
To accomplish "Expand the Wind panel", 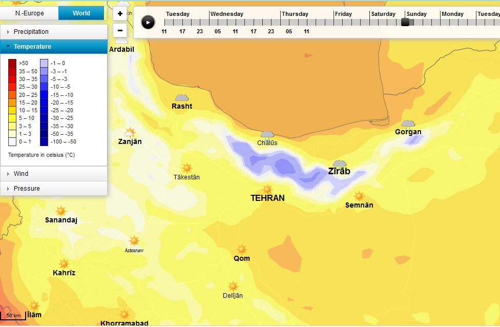I will [x=54, y=174].
